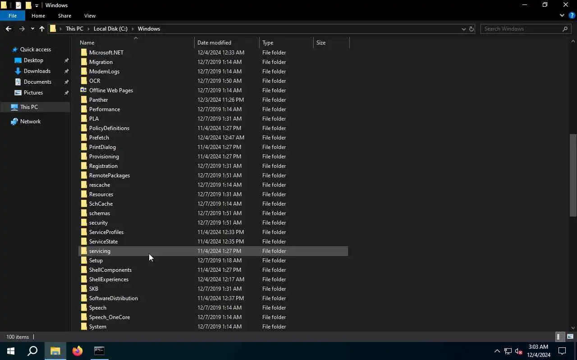
Task: Click the Forward navigation arrow
Action: tap(22, 29)
